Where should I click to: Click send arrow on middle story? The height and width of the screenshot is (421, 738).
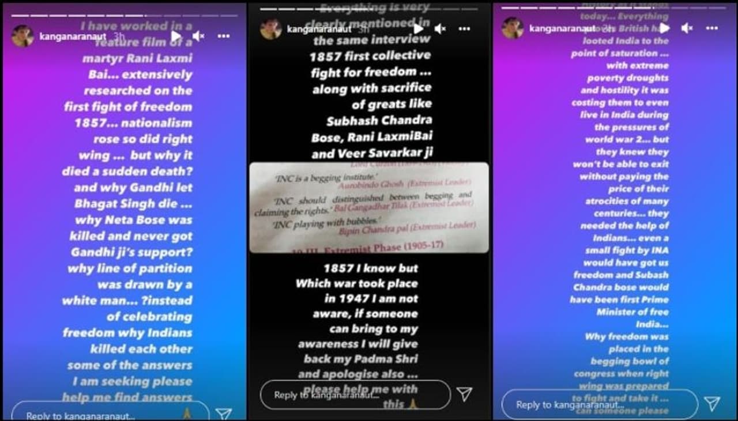pos(464,394)
